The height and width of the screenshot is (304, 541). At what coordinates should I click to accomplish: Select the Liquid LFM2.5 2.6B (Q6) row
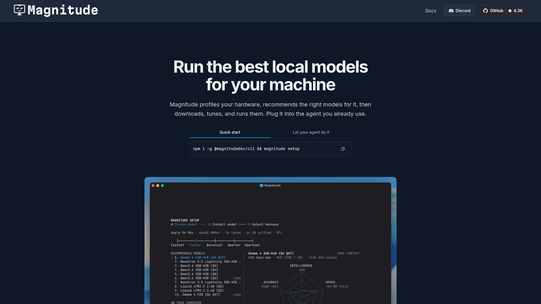tap(206, 287)
